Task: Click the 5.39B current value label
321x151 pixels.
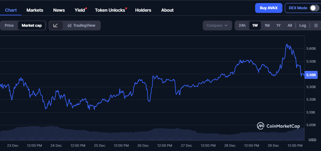Action: click(311, 75)
